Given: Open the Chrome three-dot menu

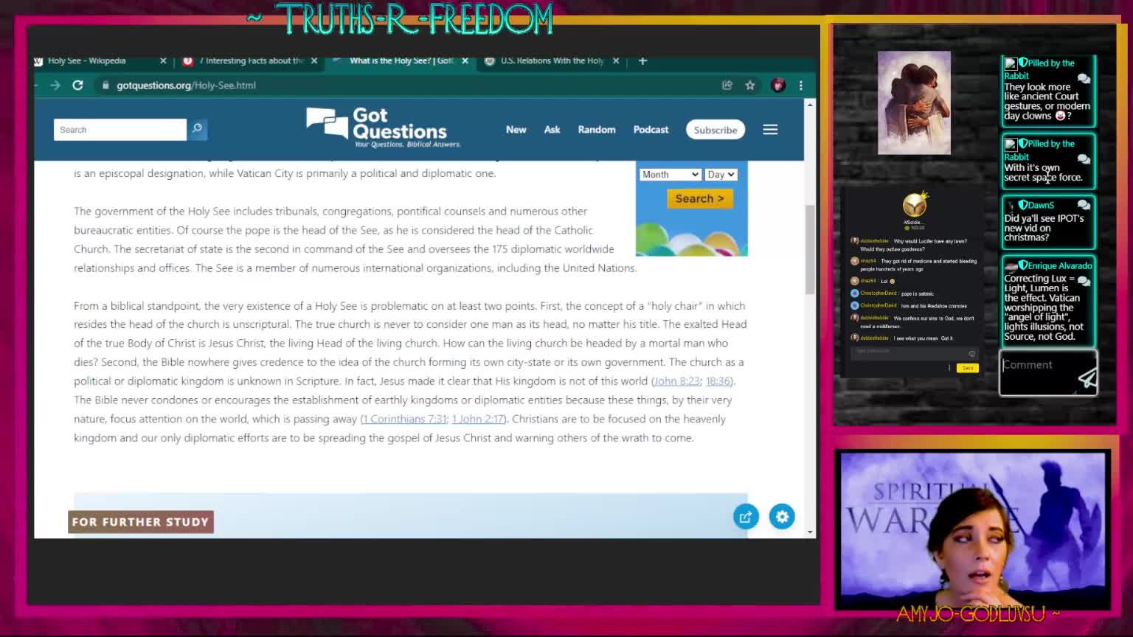Looking at the screenshot, I should click(801, 86).
